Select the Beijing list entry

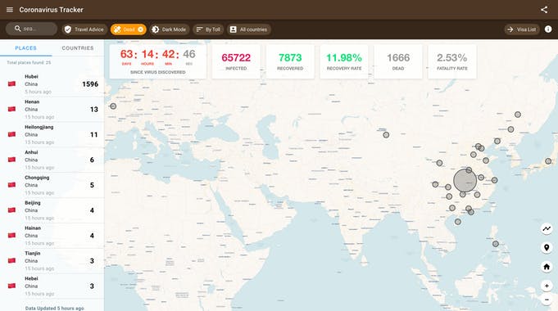52,210
